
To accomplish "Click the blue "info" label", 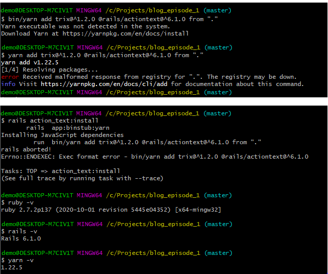I will point(8,83).
